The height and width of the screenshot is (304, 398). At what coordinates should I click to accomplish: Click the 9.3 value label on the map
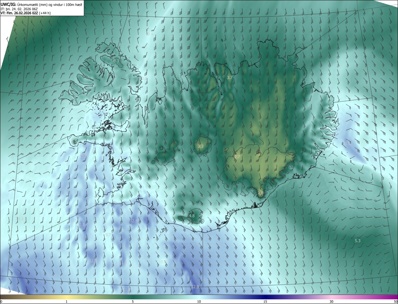click(x=21, y=219)
